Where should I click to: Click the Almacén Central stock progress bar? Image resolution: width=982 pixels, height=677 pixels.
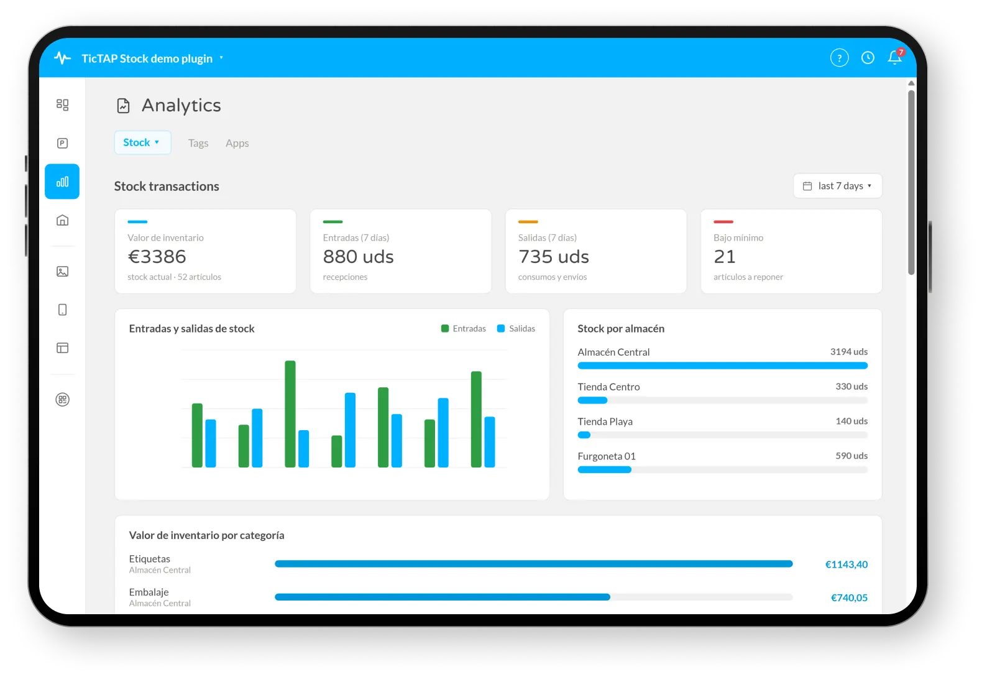722,366
